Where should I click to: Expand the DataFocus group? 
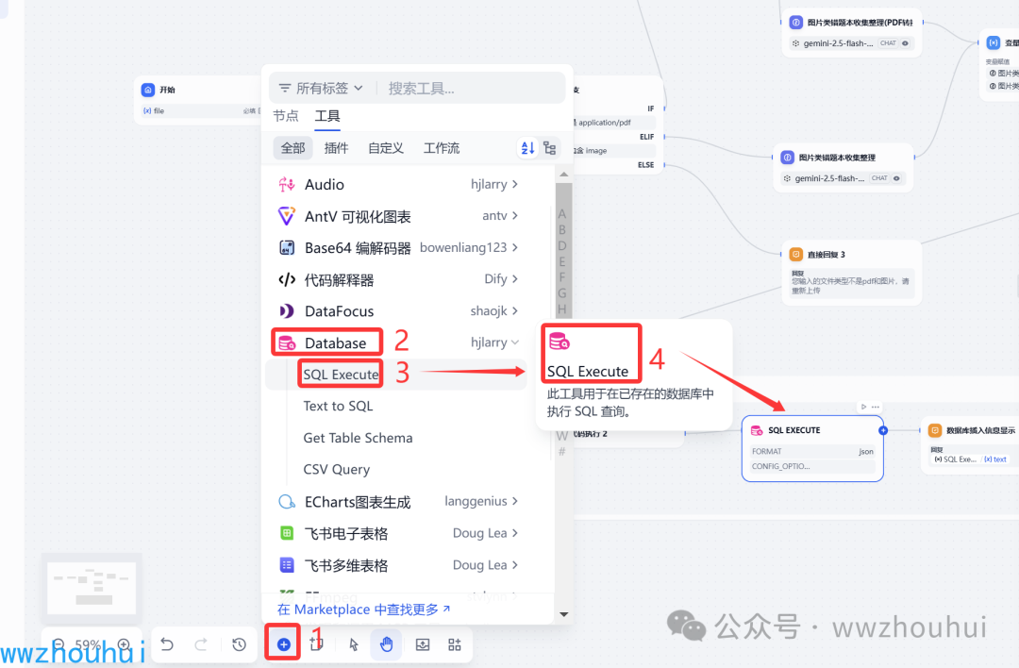515,311
